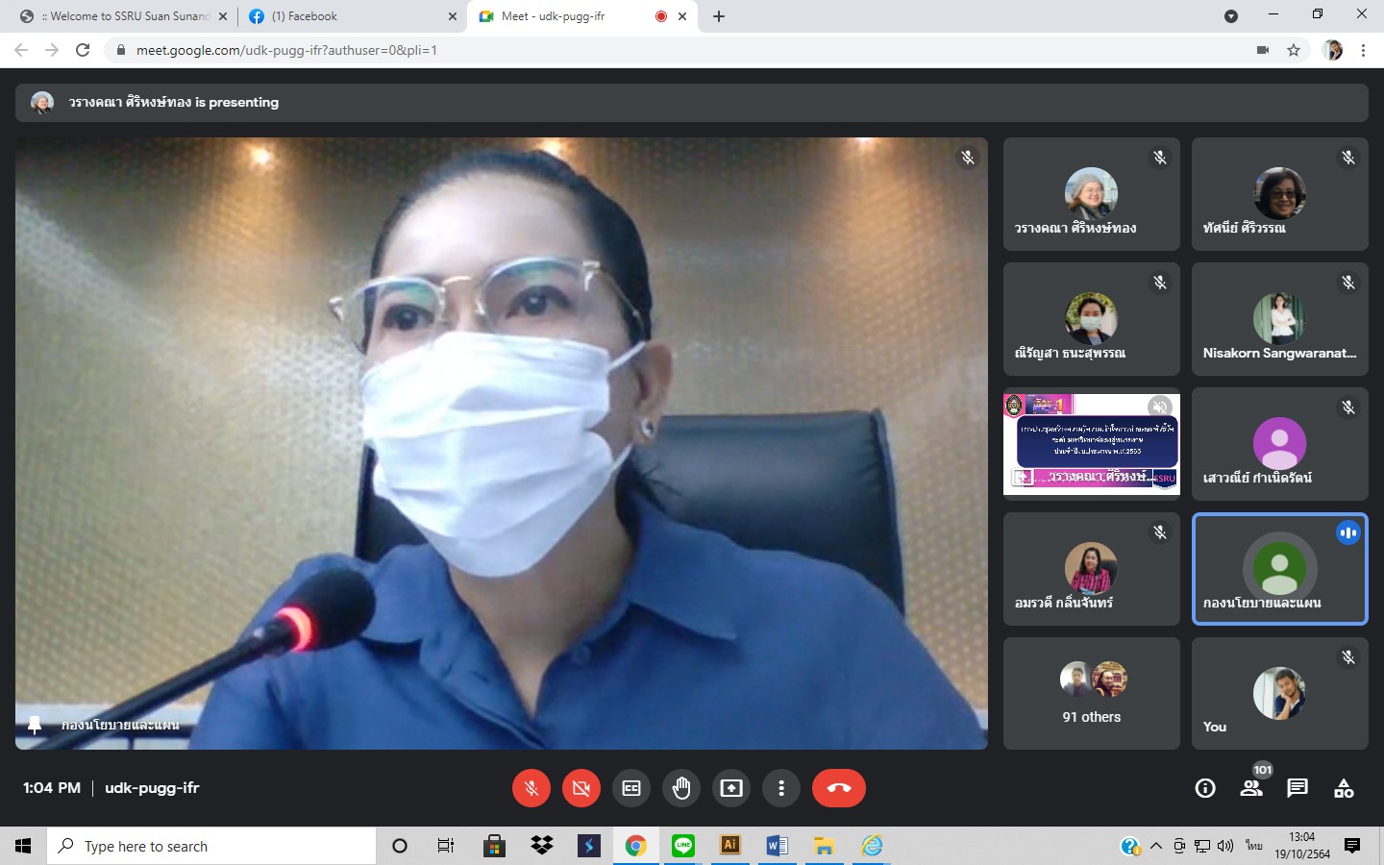Image resolution: width=1384 pixels, height=865 pixels.
Task: Unmute the microphone in call controls
Action: 531,788
